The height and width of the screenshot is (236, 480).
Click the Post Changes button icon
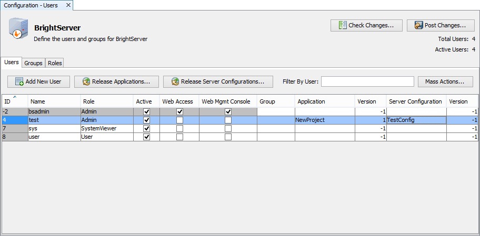coord(418,25)
